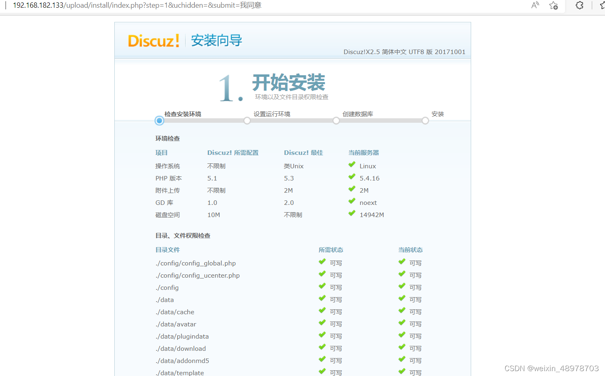605x376 pixels.
Task: Click the 开始安装 heading
Action: (289, 83)
